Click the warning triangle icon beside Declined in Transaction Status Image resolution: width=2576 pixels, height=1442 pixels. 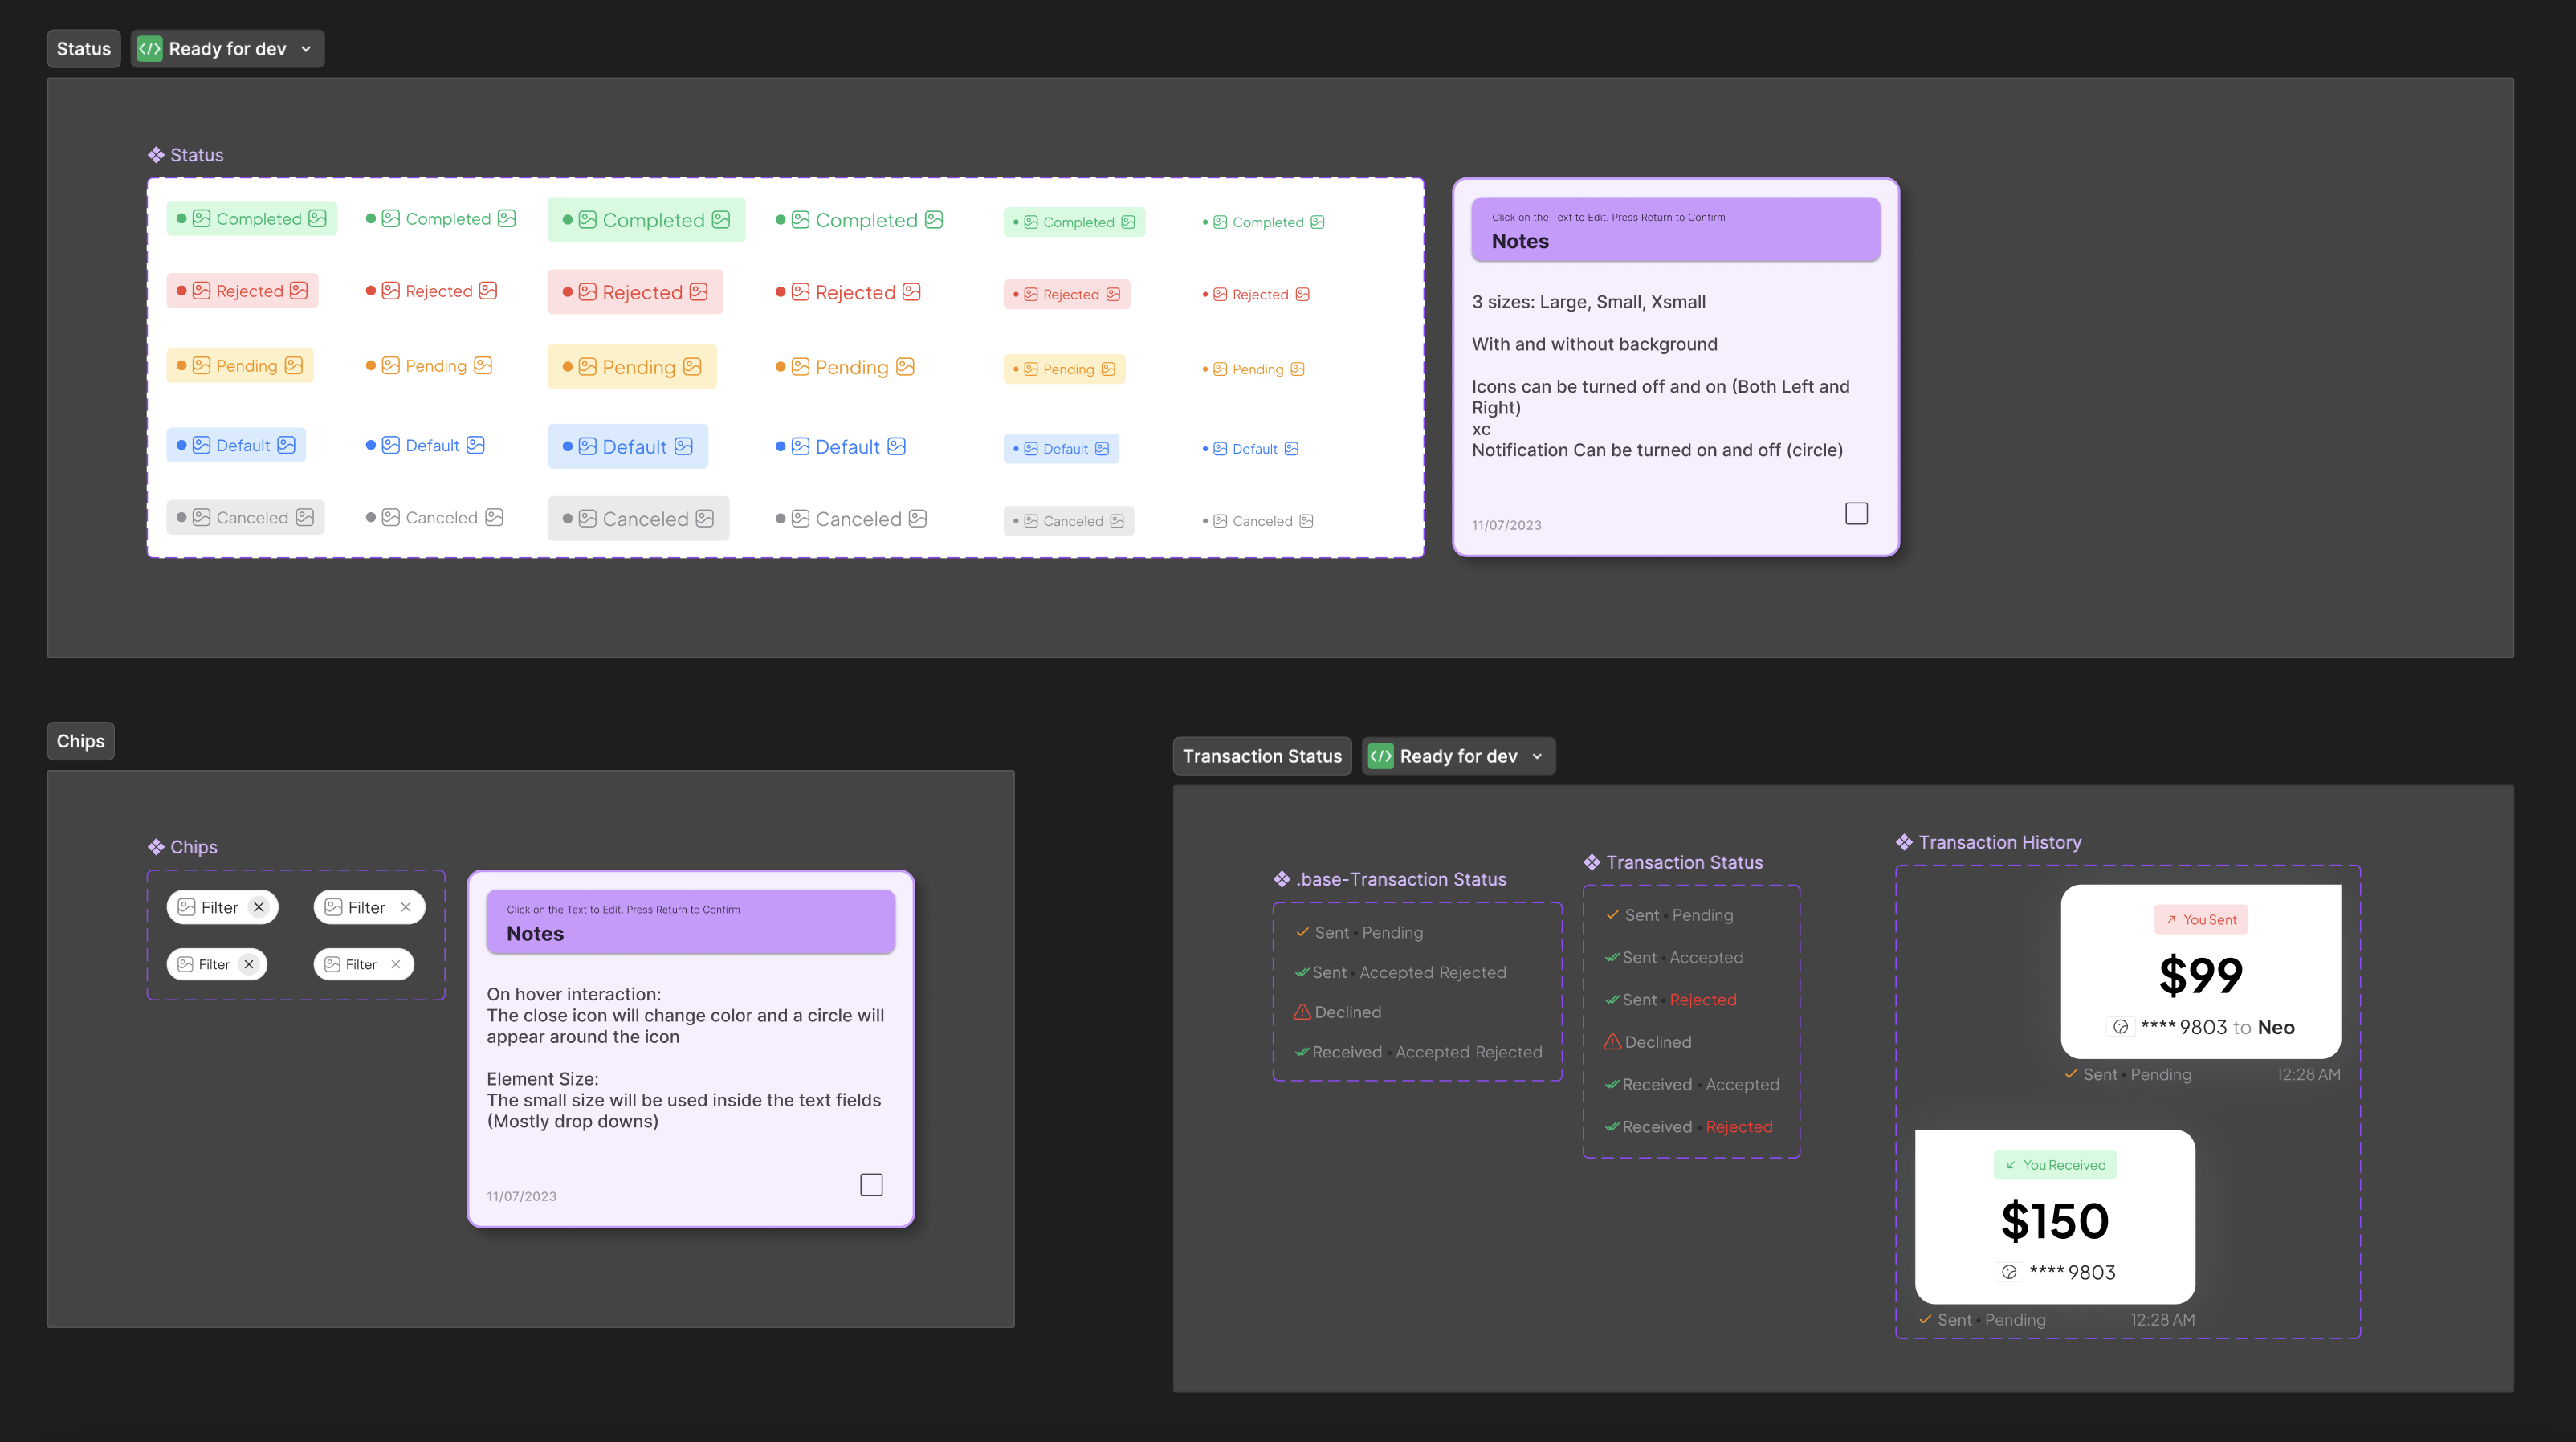(1612, 1042)
